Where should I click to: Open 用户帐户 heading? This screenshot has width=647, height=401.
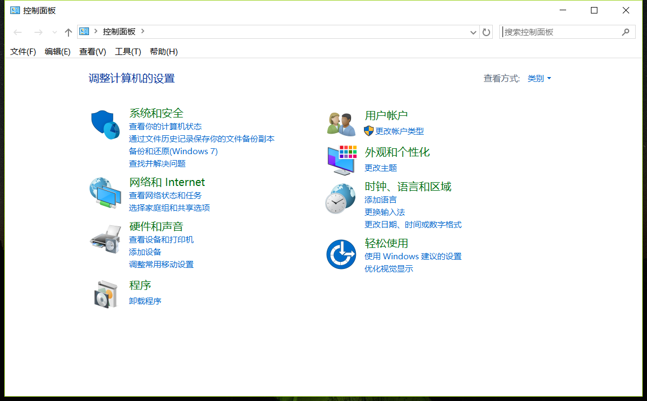[x=387, y=115]
